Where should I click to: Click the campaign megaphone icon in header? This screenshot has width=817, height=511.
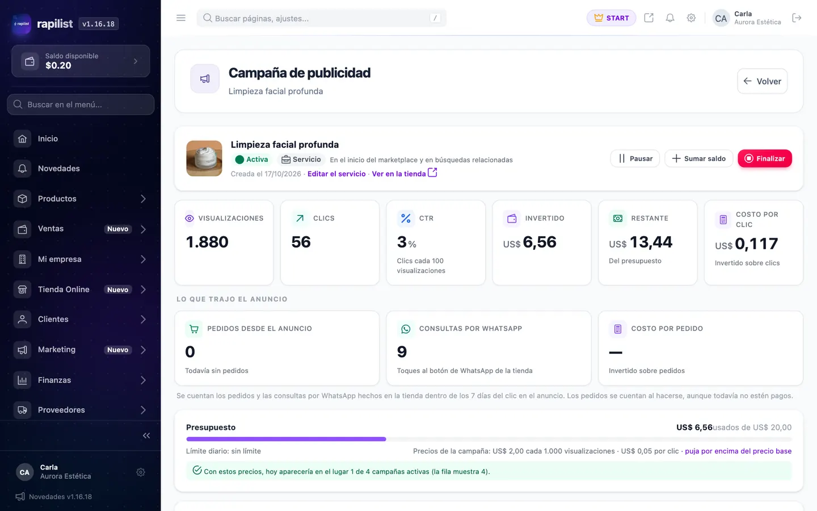(205, 79)
